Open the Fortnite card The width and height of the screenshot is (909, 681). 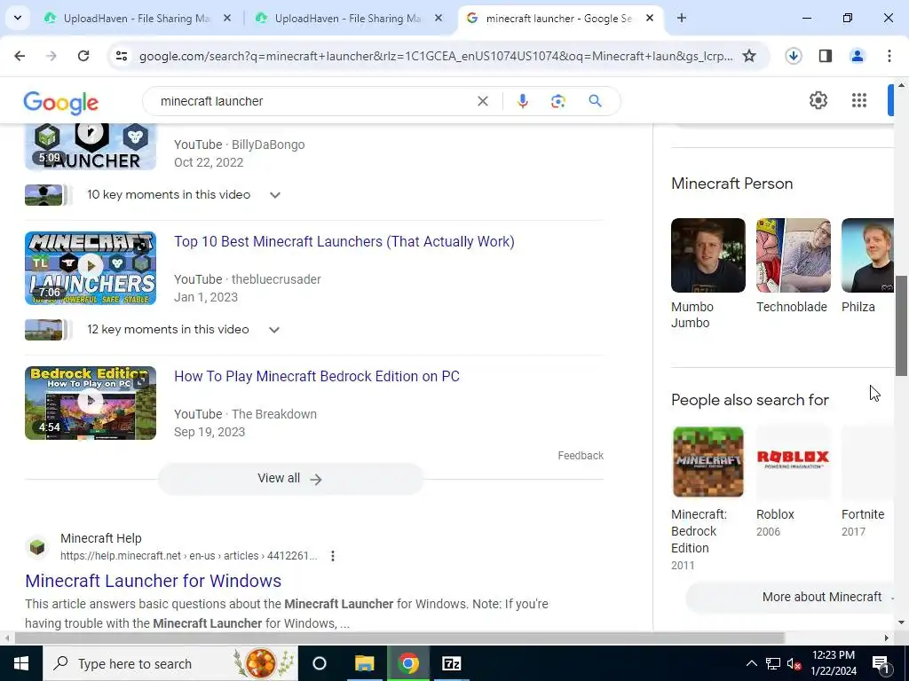tap(867, 481)
